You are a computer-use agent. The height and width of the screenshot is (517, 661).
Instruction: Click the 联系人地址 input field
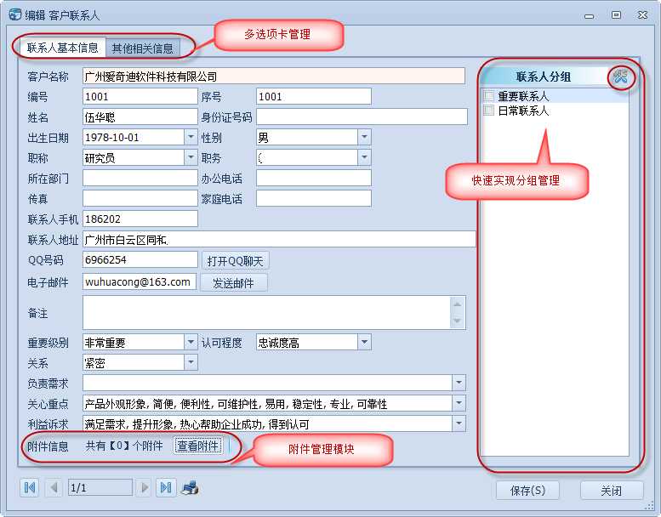[279, 239]
